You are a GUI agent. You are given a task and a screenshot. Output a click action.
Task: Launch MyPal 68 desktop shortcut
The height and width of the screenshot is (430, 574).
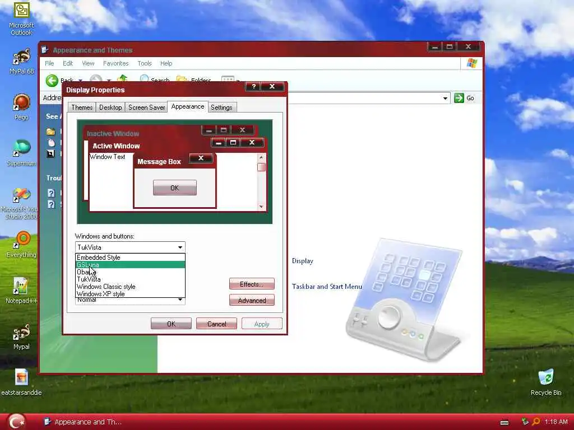[21, 62]
